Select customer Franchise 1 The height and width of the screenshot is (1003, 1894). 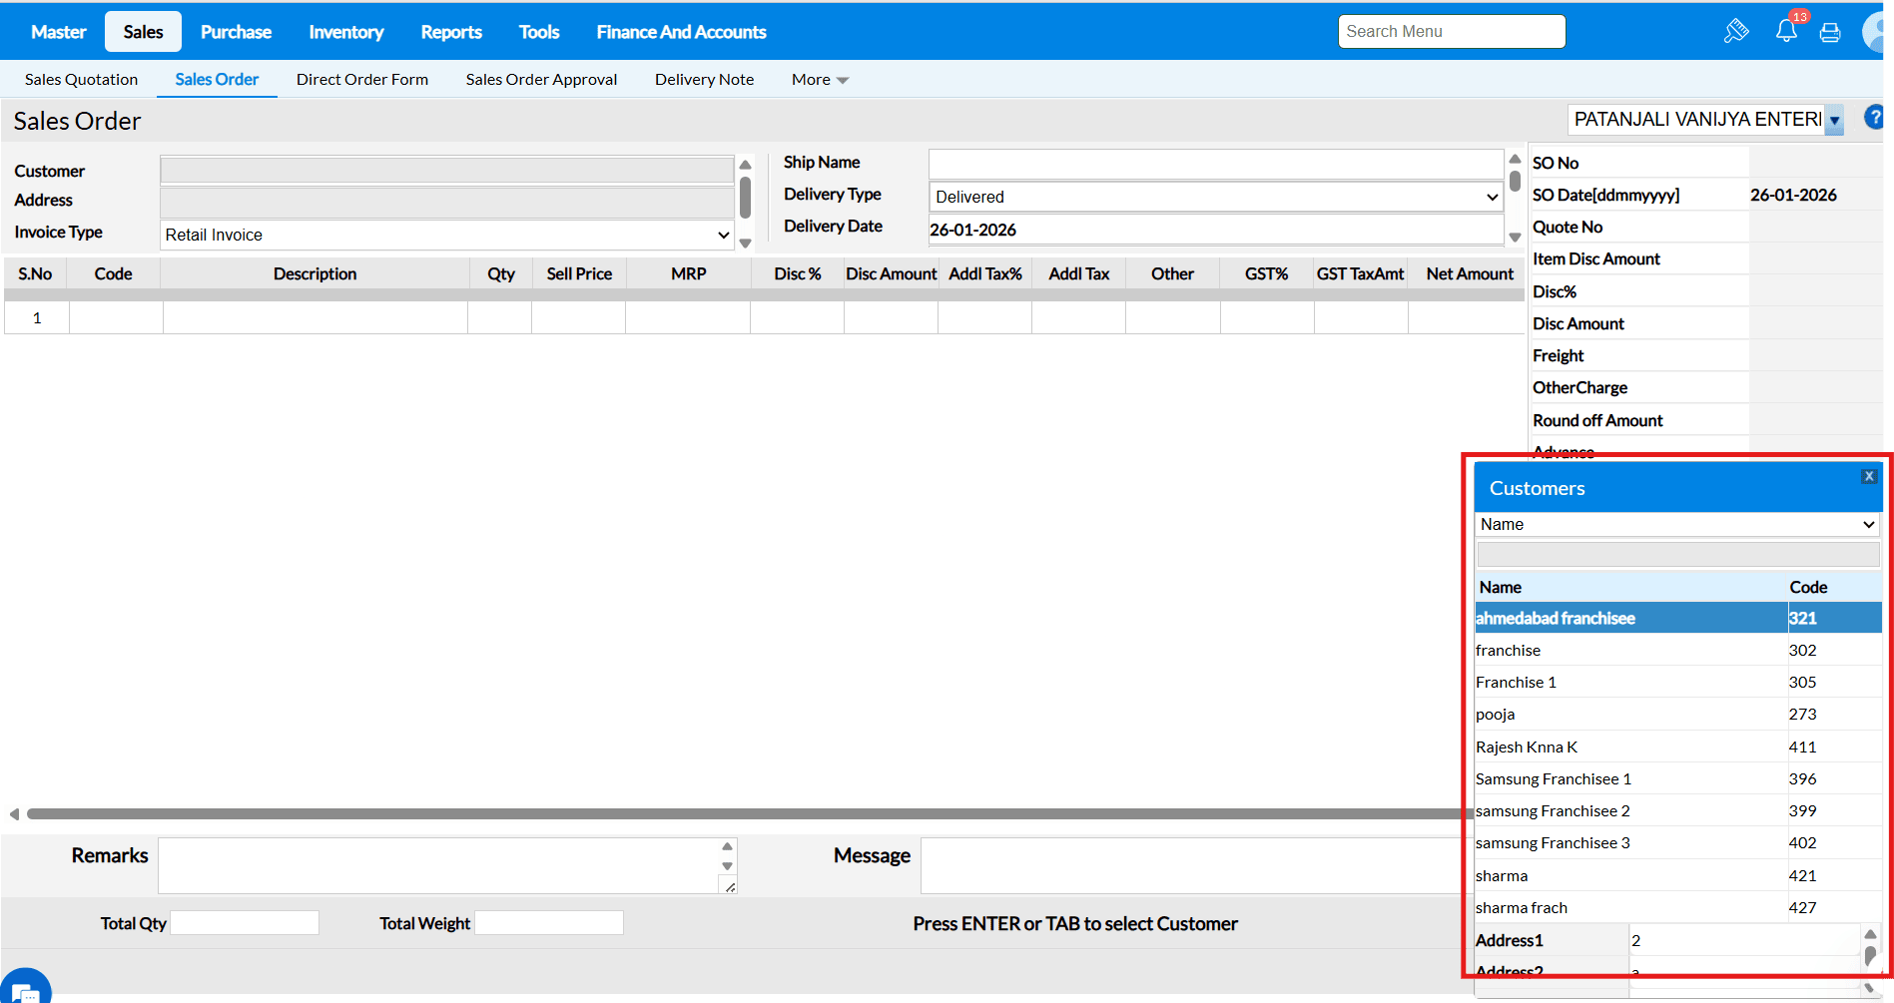[x=1677, y=683]
